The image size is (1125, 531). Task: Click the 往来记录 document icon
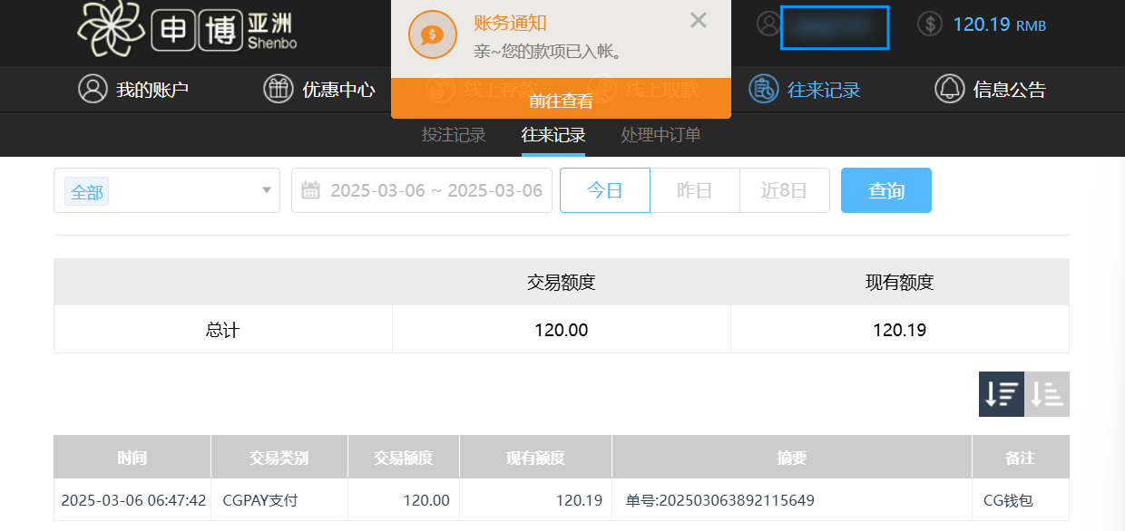762,89
